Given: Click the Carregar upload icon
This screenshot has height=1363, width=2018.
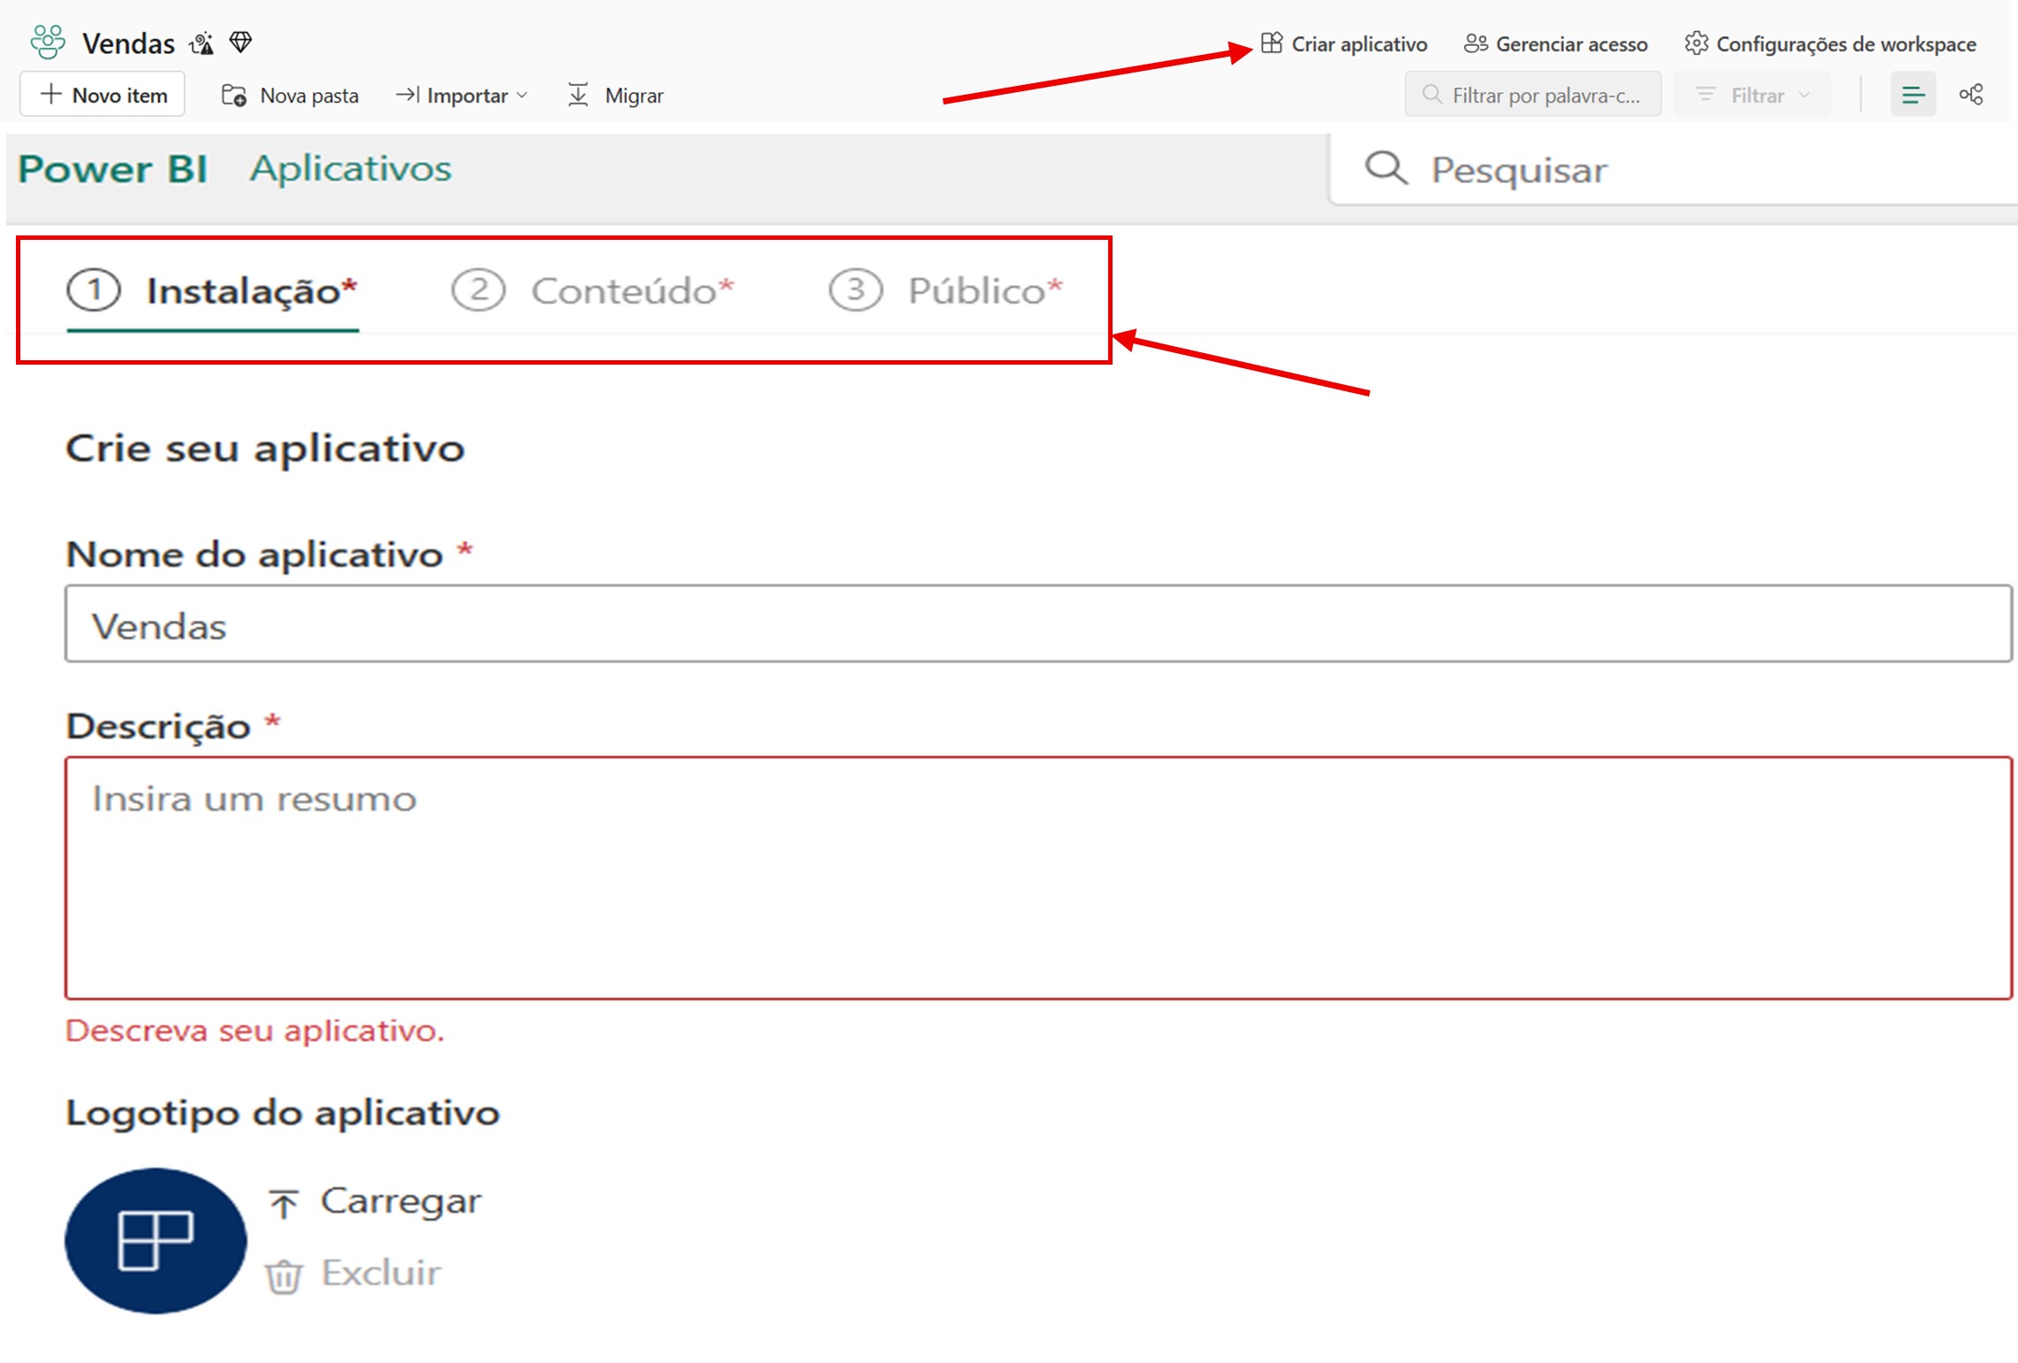Looking at the screenshot, I should pos(283,1203).
